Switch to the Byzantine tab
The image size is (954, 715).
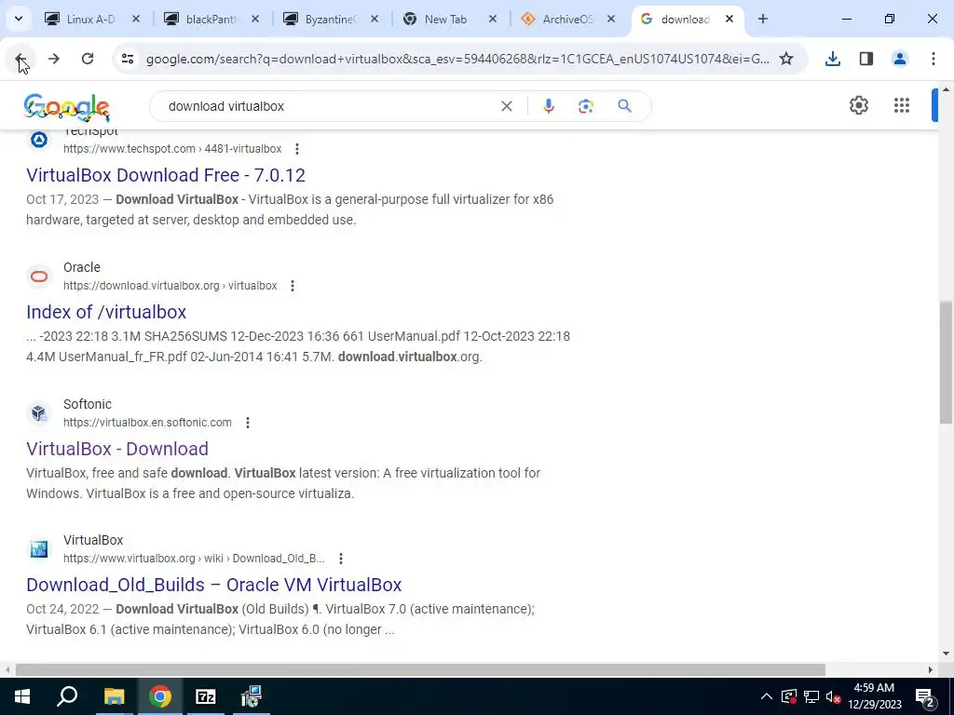point(330,20)
